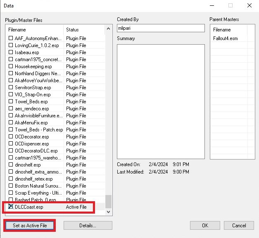Viewport: 259px width, 238px height.
Task: Click inside the Summary text area
Action: point(161,101)
